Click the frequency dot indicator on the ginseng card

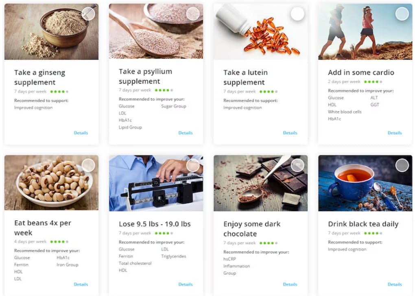click(59, 91)
